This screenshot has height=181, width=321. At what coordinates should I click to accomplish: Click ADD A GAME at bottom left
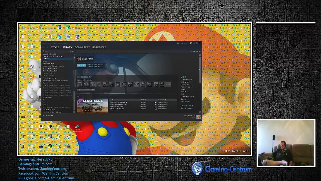48,116
